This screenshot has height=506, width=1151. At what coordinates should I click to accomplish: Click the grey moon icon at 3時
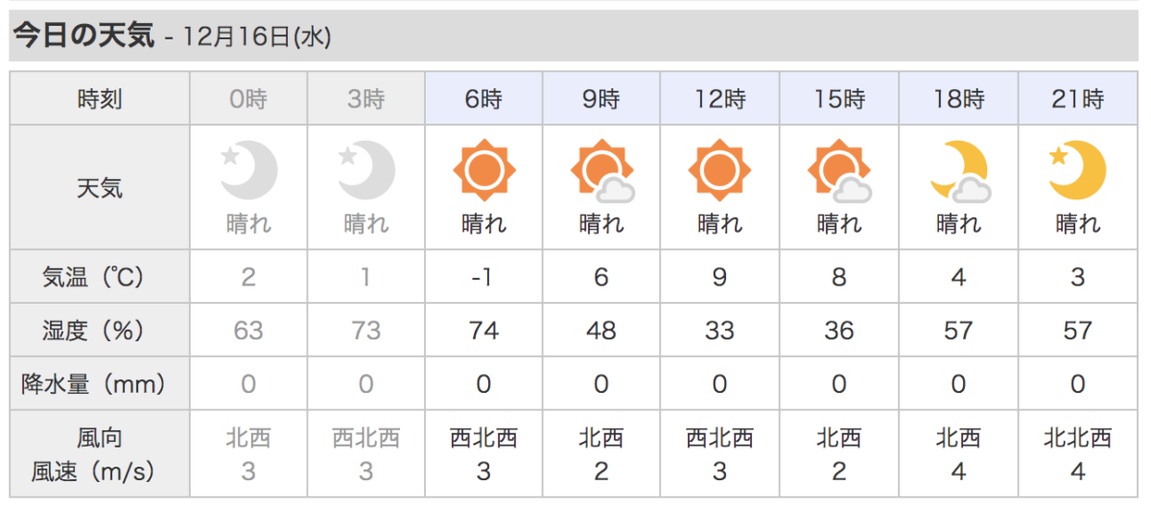(x=366, y=171)
